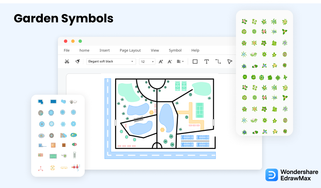Pick the gray spiral water feature symbol

click(x=73, y=102)
